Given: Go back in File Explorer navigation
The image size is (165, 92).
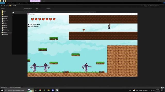Looking at the screenshot, I should pyautogui.click(x=2, y=6).
